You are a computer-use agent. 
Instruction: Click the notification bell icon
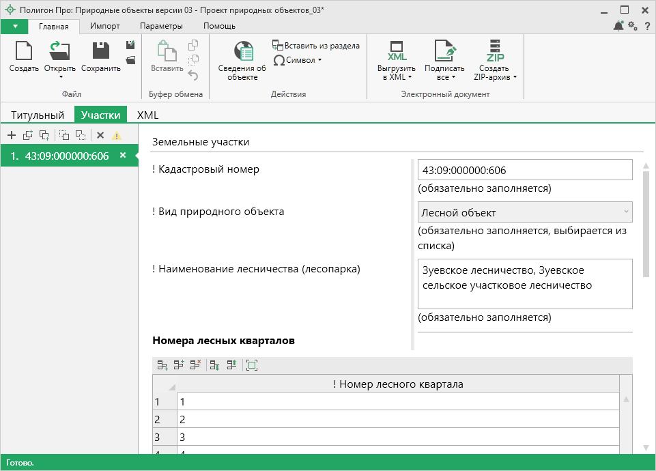(618, 26)
